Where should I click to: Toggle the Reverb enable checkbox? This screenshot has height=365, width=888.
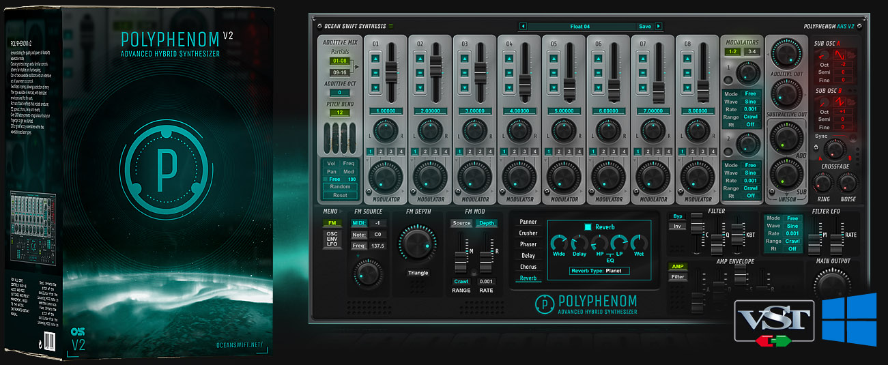point(588,227)
